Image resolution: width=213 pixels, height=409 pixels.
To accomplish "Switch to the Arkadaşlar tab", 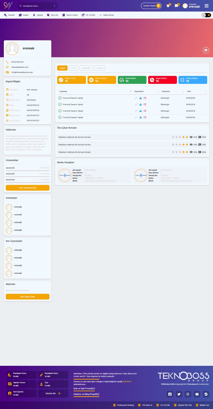I will 86,68.
